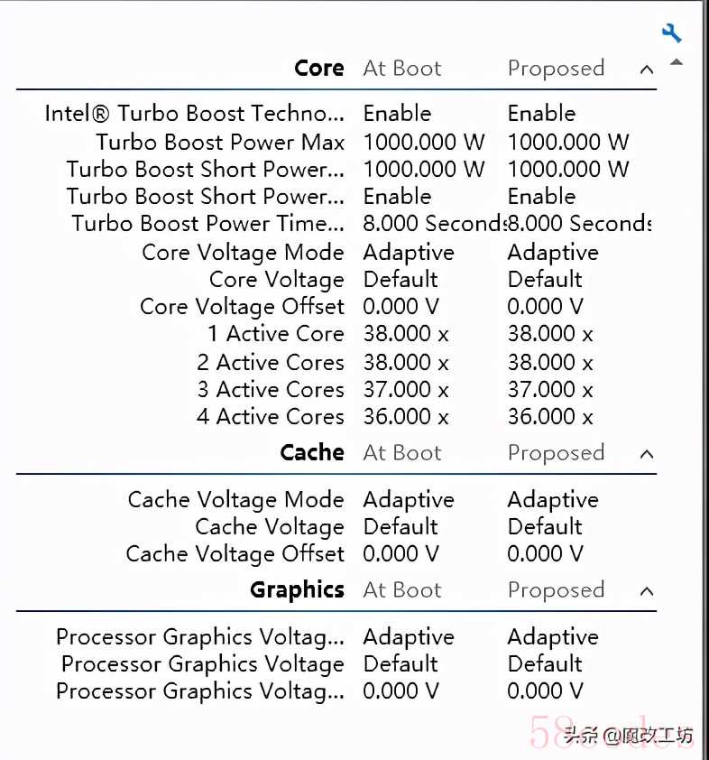The height and width of the screenshot is (760, 709).
Task: Click the Core section header
Action: coord(319,69)
